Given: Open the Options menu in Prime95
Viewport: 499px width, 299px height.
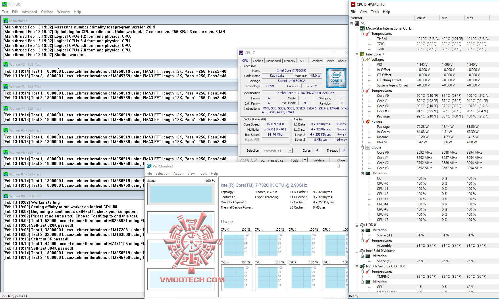Looking at the screenshot, I should click(x=47, y=12).
